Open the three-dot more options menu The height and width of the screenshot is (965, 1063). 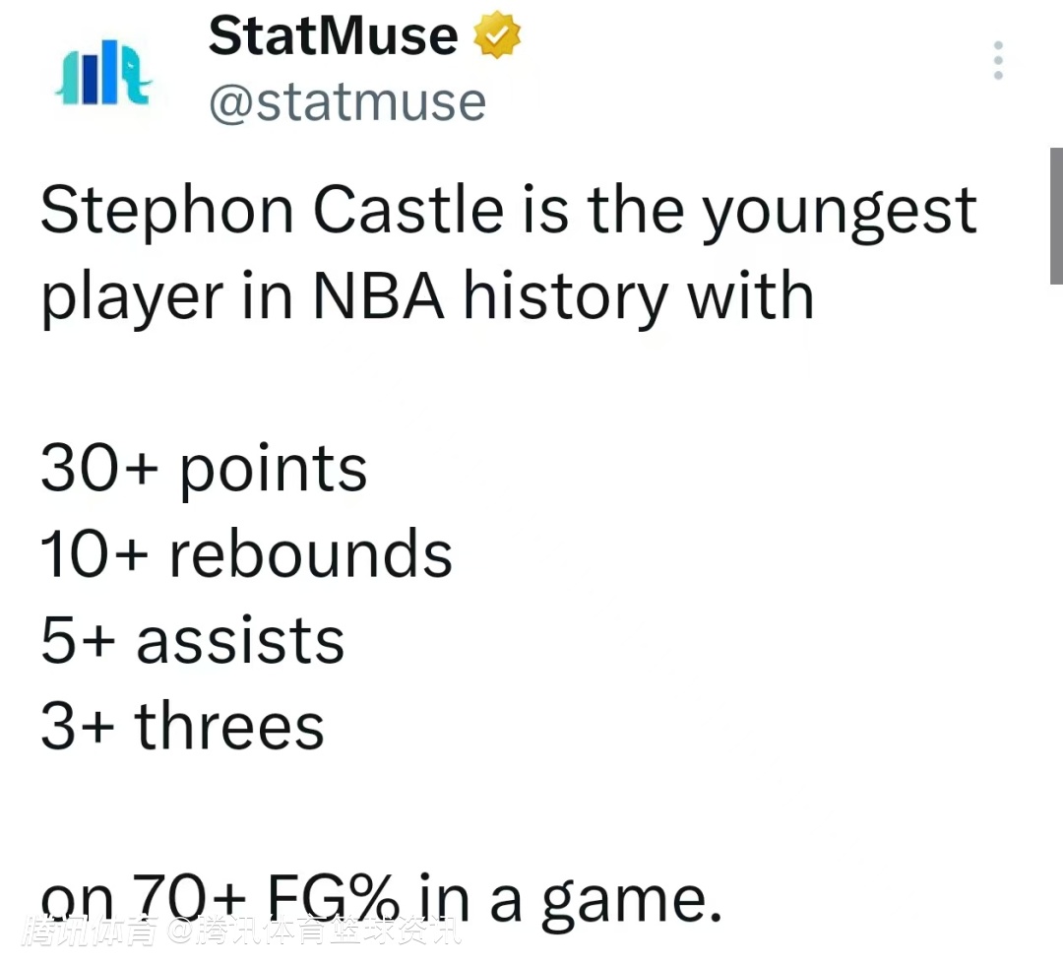point(998,61)
